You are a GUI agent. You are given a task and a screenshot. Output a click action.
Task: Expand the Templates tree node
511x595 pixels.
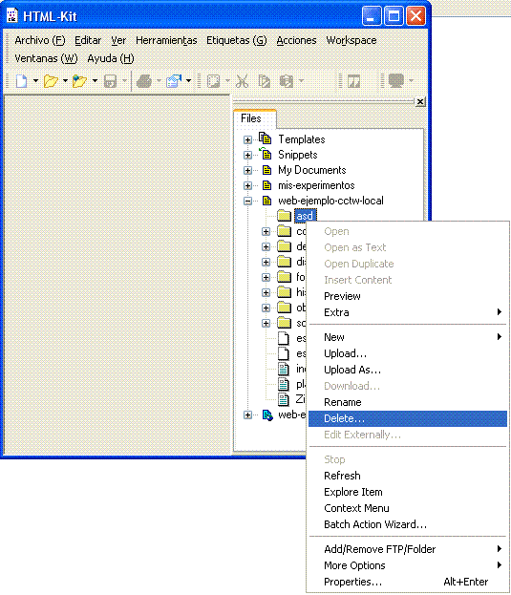pyautogui.click(x=247, y=140)
